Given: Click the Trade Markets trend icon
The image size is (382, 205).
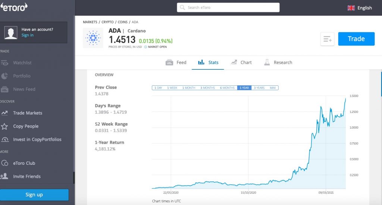Looking at the screenshot, I should pos(5,113).
